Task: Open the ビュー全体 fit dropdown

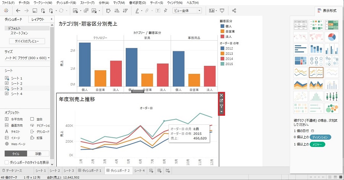Action: coord(187,11)
